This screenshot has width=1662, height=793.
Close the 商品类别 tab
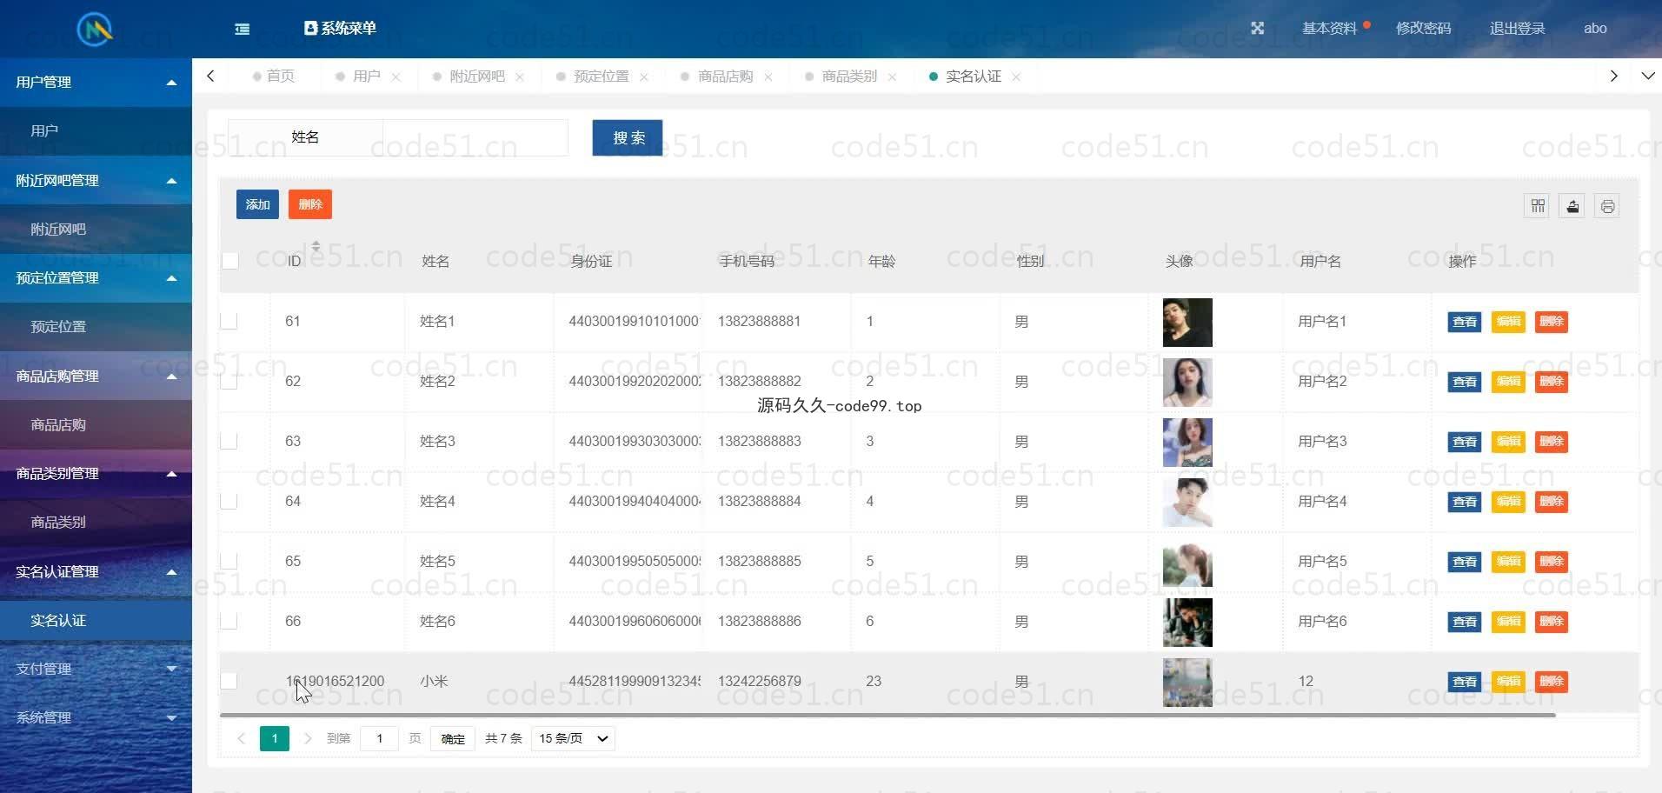pyautogui.click(x=892, y=77)
